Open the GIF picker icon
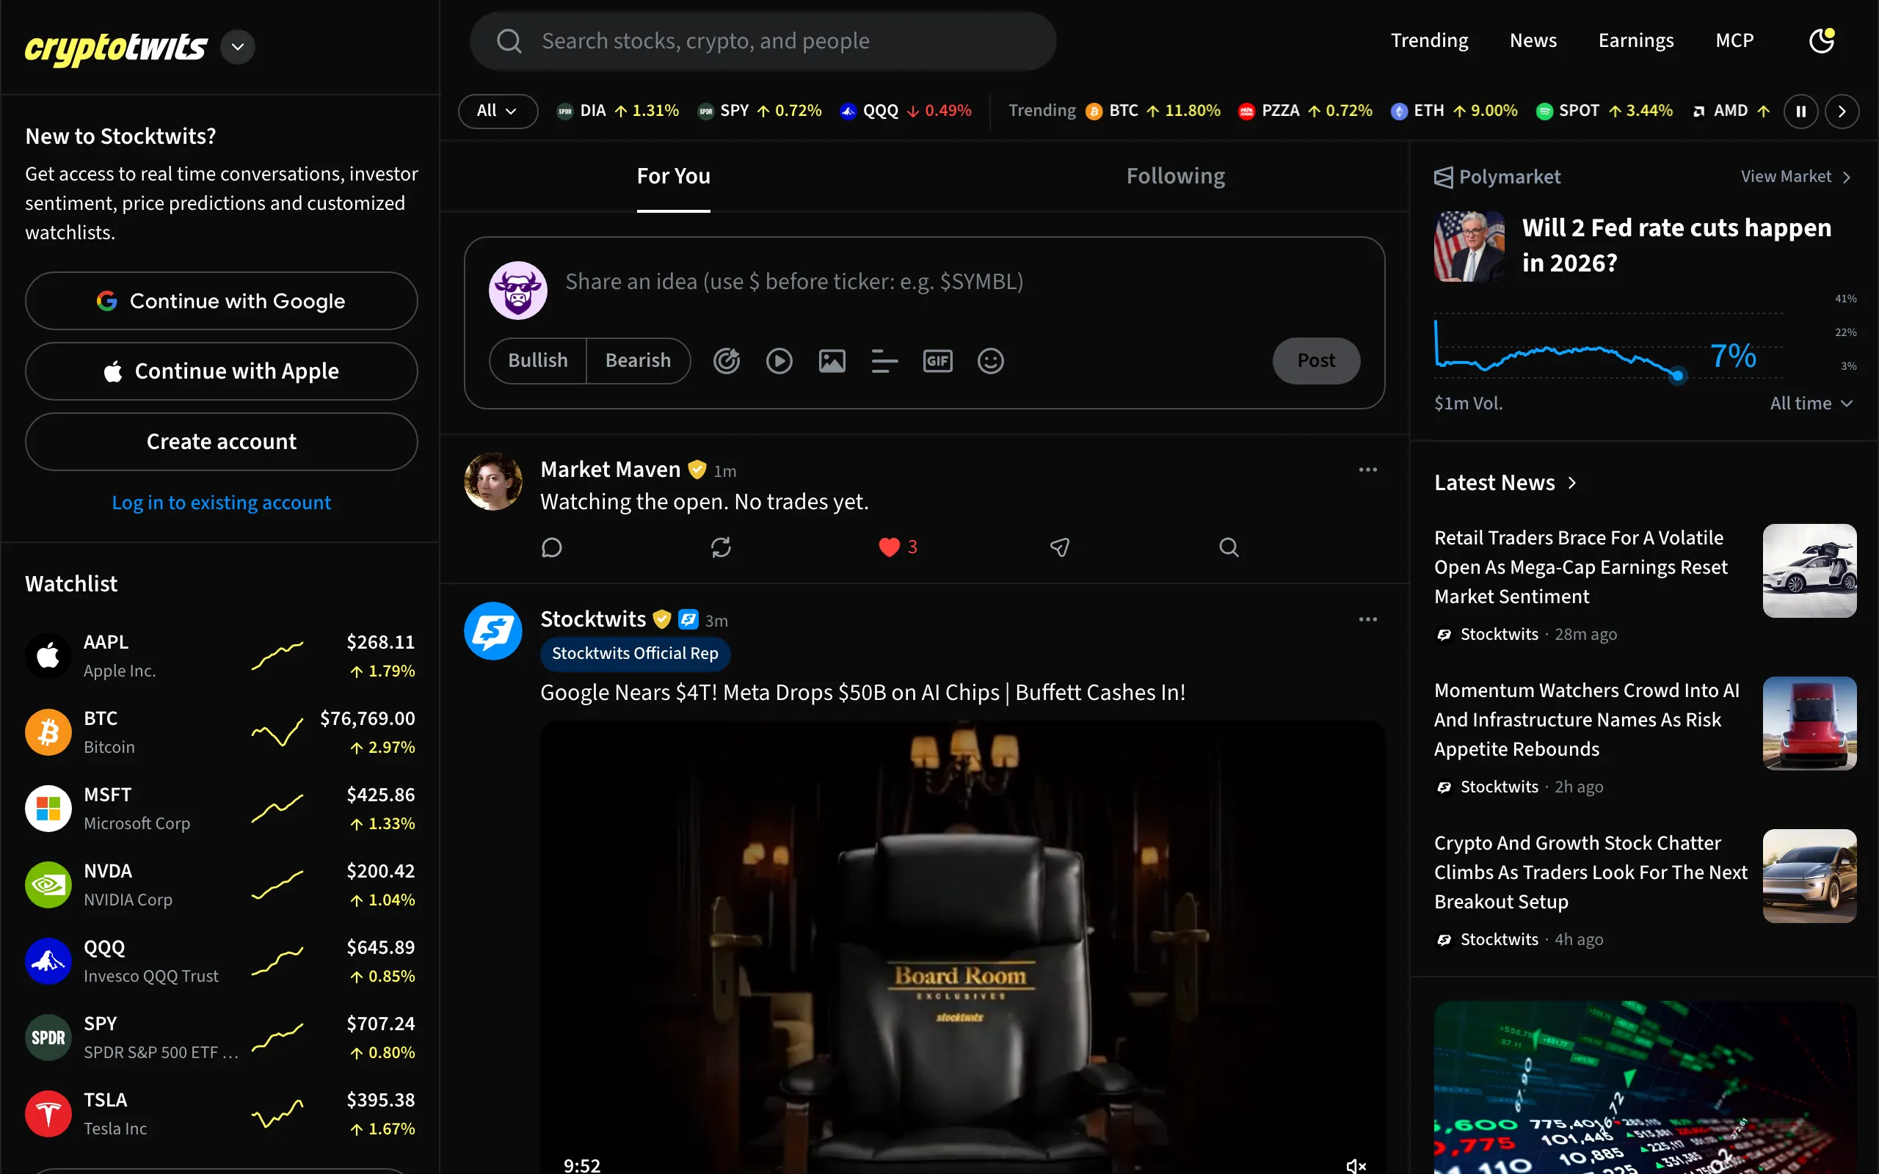 pos(938,361)
